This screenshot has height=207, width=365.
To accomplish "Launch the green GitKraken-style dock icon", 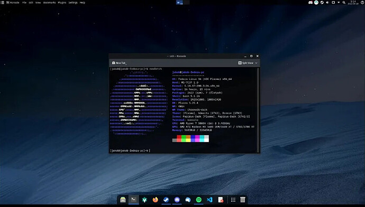I will [144, 200].
